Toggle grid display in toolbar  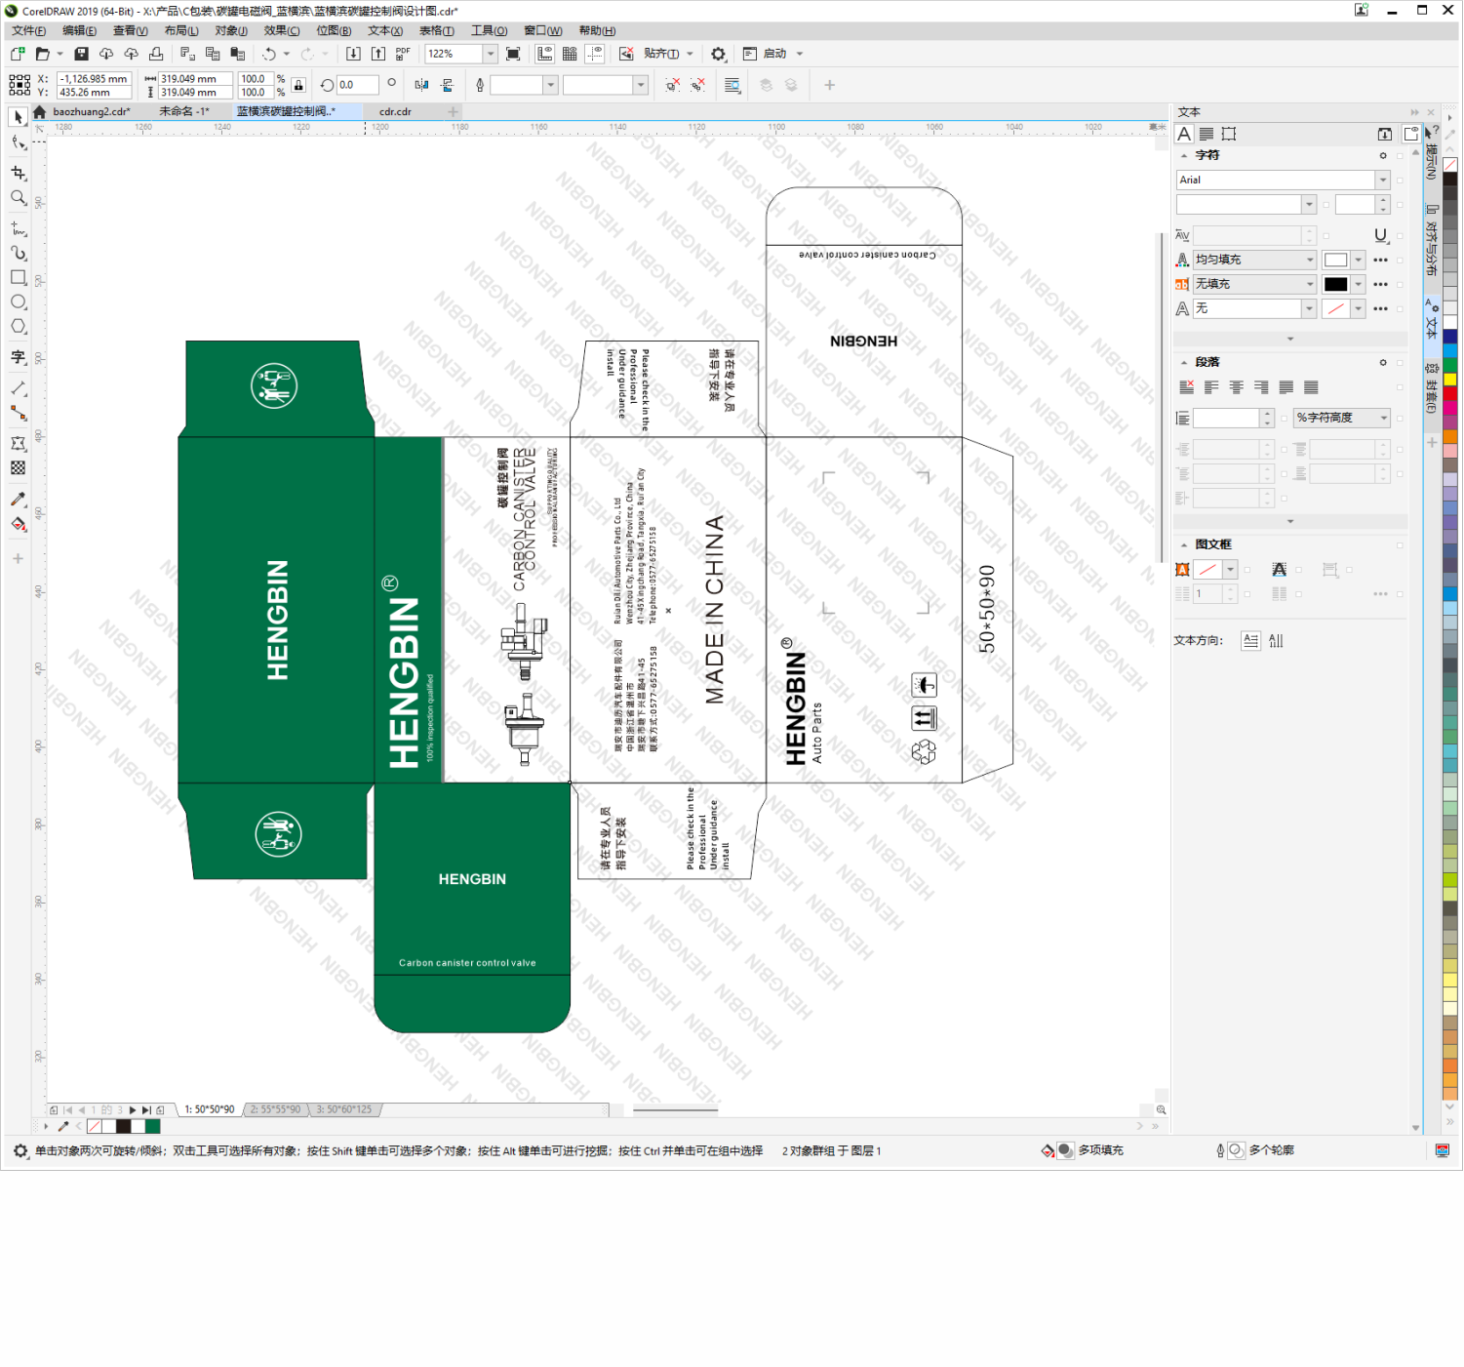point(570,54)
